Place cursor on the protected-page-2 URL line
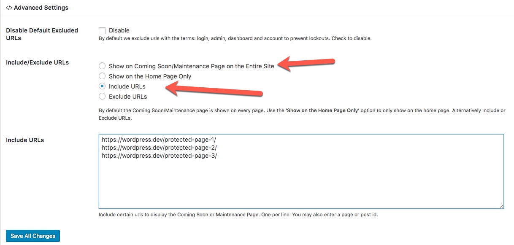514x245 pixels. [159, 148]
